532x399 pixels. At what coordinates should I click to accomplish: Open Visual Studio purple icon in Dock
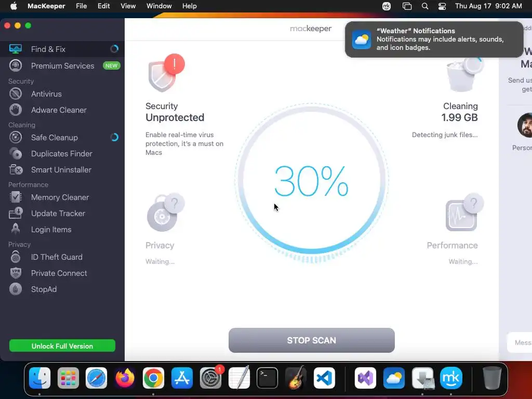365,378
